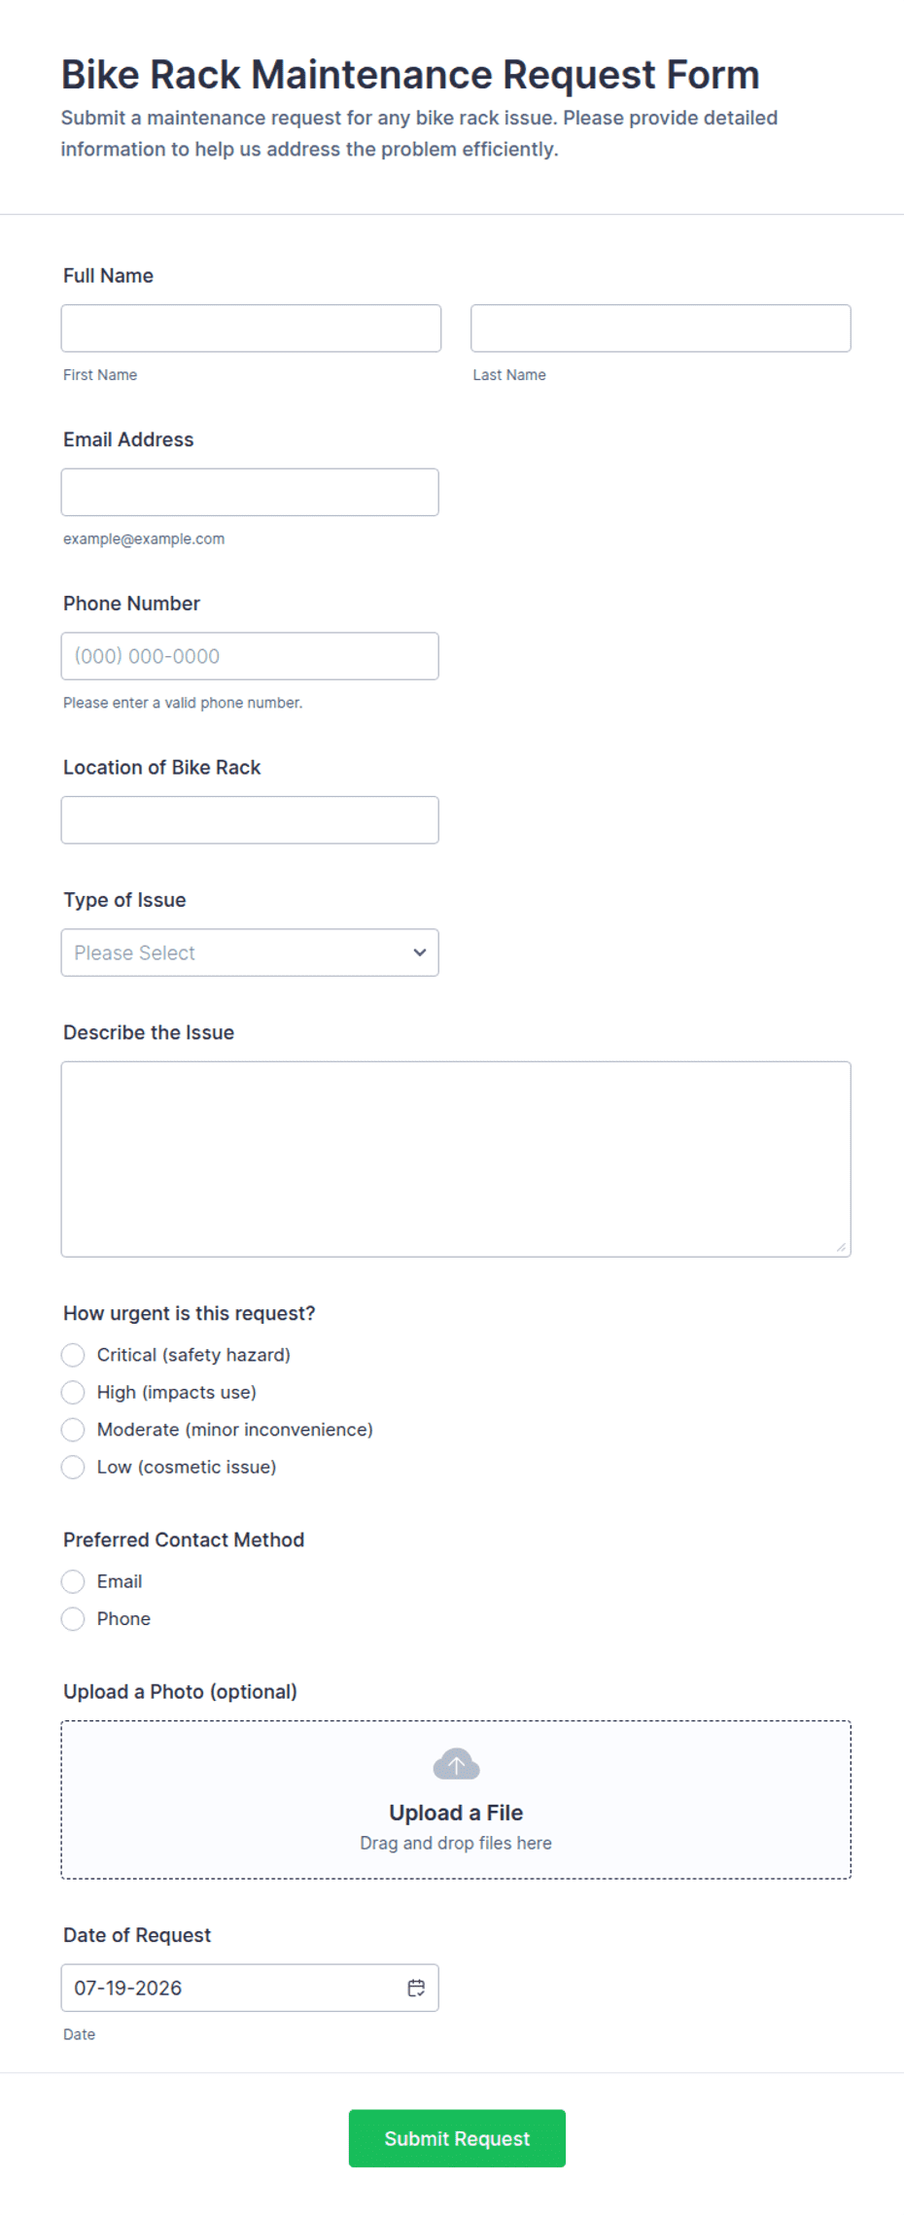Click the Type of Issue chevron arrow
The image size is (904, 2215).
pos(420,952)
